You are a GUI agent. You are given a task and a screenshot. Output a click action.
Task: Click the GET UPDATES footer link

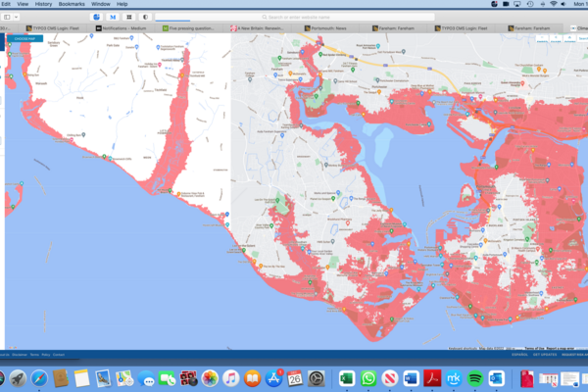tap(545, 355)
